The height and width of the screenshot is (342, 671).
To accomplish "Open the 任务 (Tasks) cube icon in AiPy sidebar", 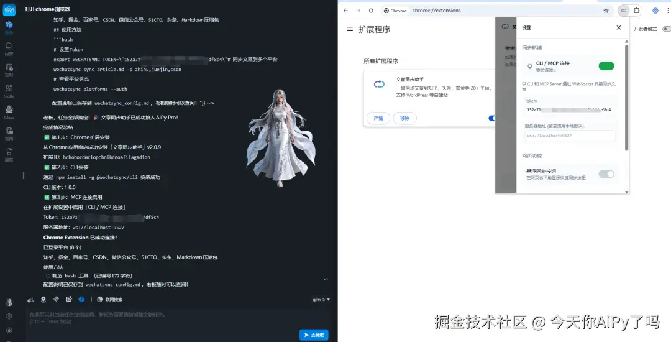I will click(9, 27).
